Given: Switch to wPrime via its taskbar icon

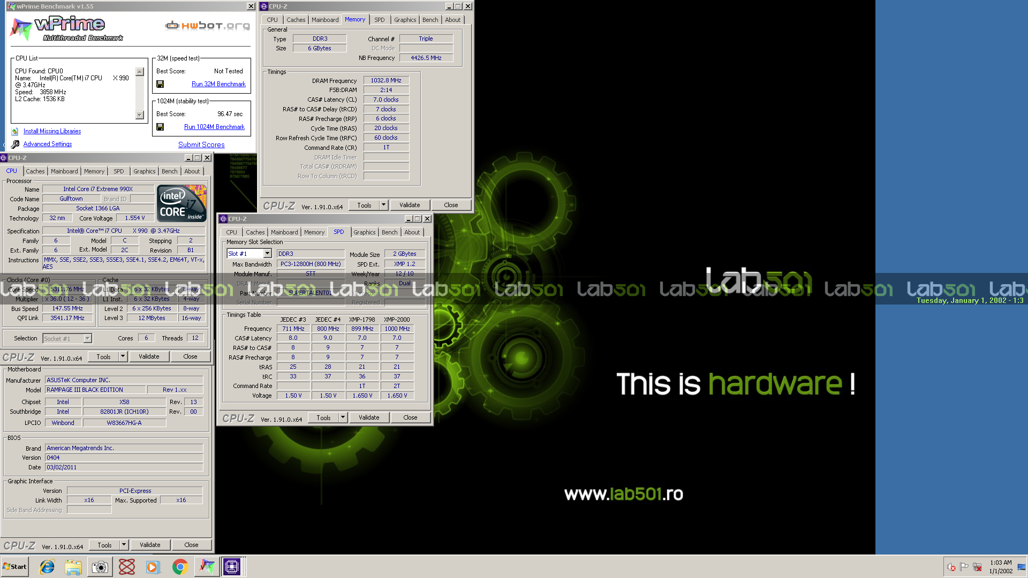Looking at the screenshot, I should click(207, 567).
